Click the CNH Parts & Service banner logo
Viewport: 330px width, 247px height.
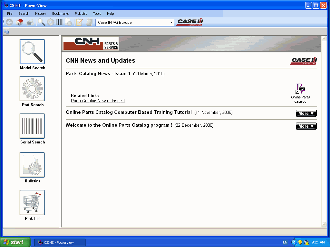click(91, 44)
